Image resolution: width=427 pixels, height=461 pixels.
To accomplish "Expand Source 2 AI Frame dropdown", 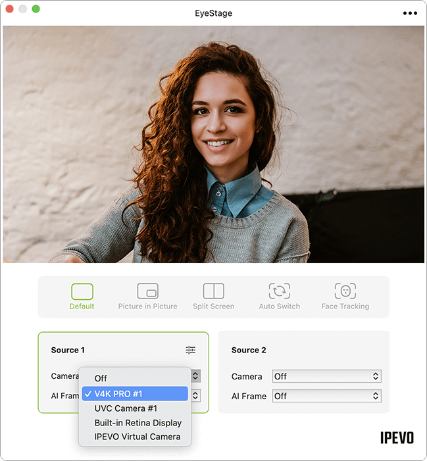I will coord(326,397).
